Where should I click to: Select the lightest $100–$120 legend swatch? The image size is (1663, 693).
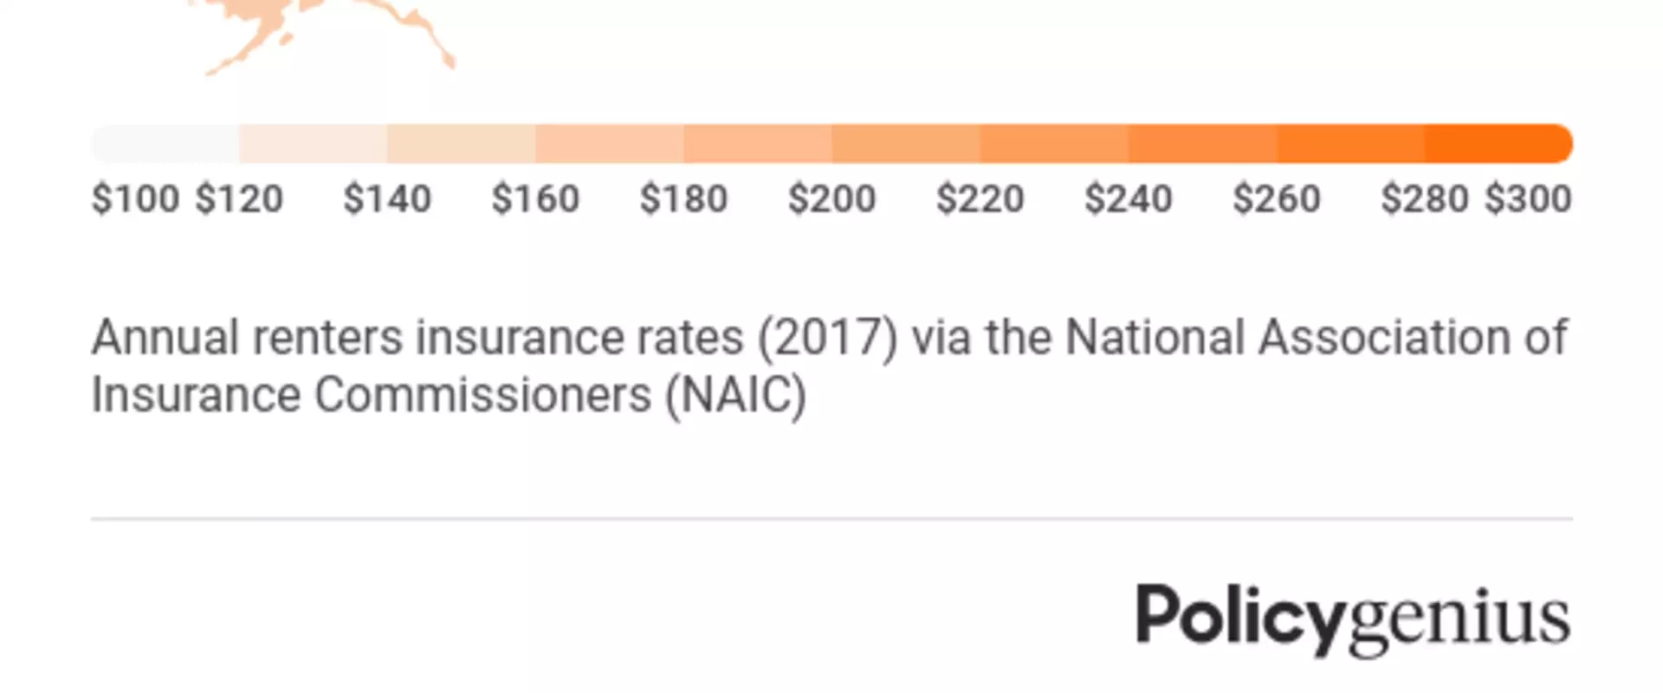click(x=165, y=144)
